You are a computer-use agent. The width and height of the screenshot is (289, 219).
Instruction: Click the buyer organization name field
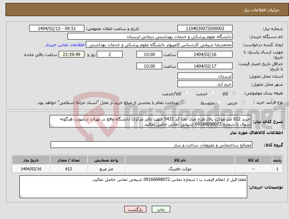pyautogui.click(x=150, y=36)
